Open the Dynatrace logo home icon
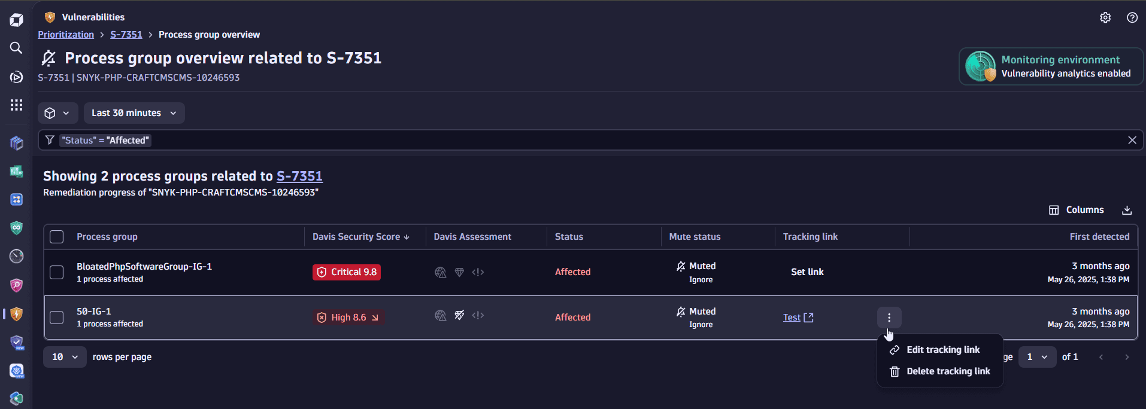1146x409 pixels. tap(16, 20)
